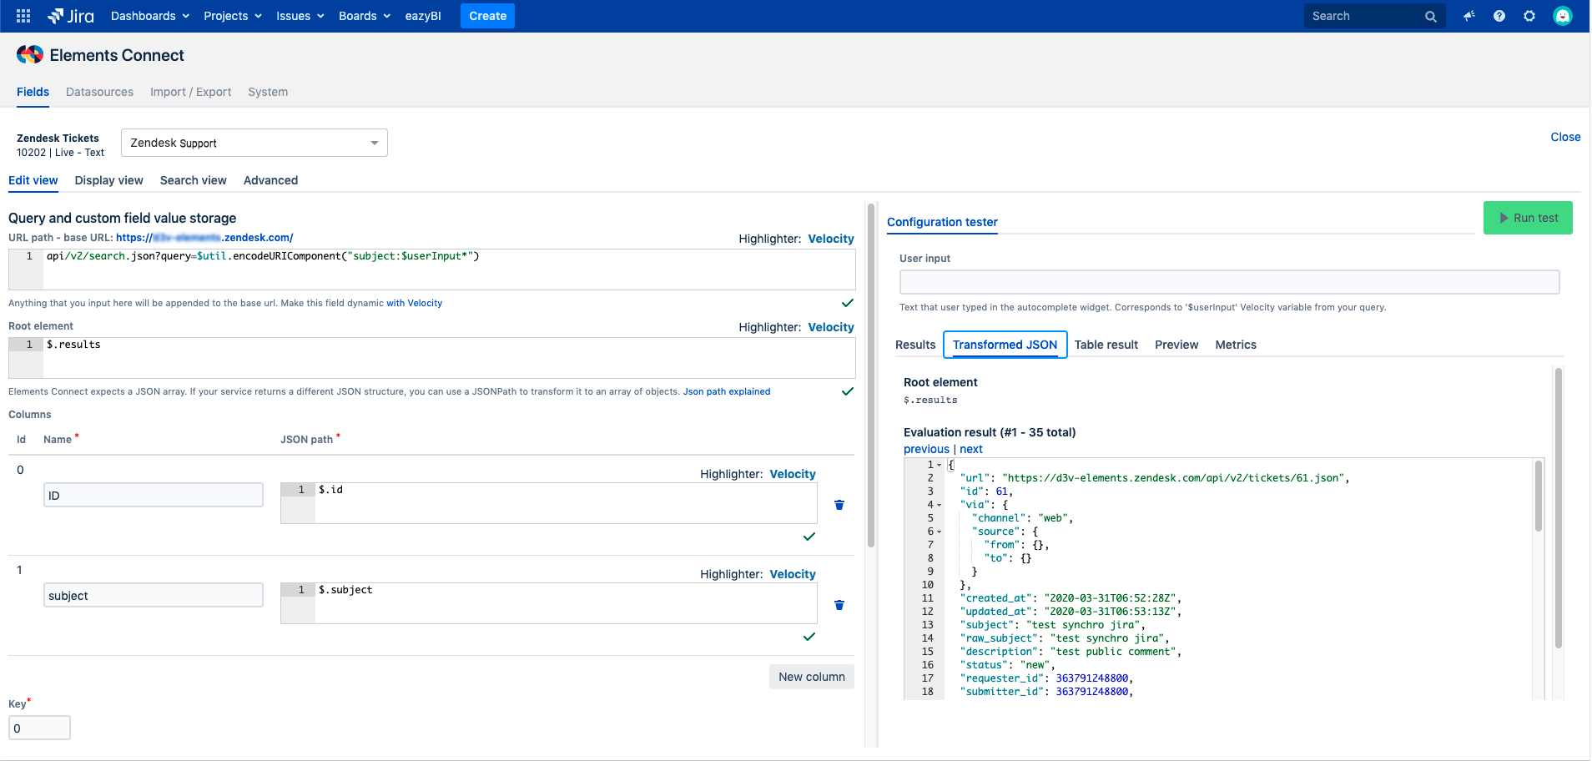The width and height of the screenshot is (1592, 761).
Task: Open the notifications megaphone icon
Action: [1469, 16]
